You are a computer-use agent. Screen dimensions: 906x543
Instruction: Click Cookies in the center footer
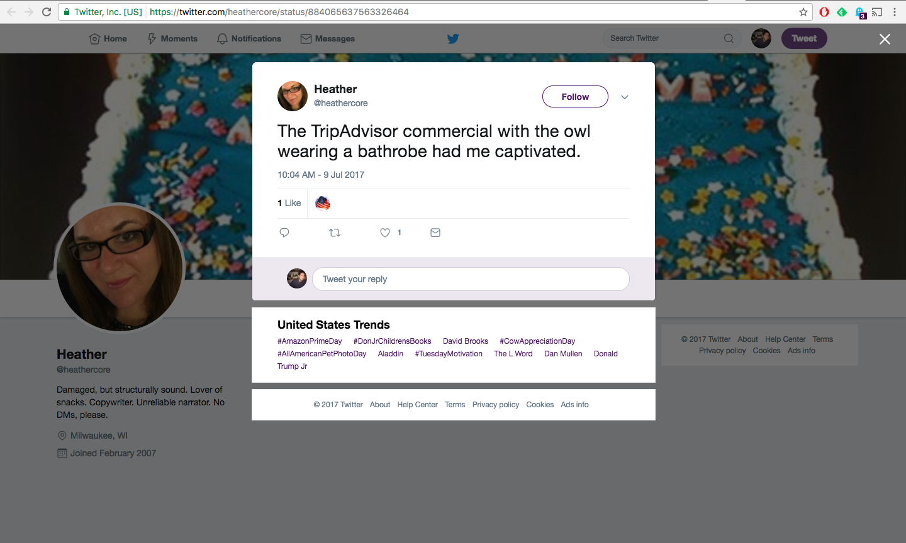pyautogui.click(x=540, y=405)
